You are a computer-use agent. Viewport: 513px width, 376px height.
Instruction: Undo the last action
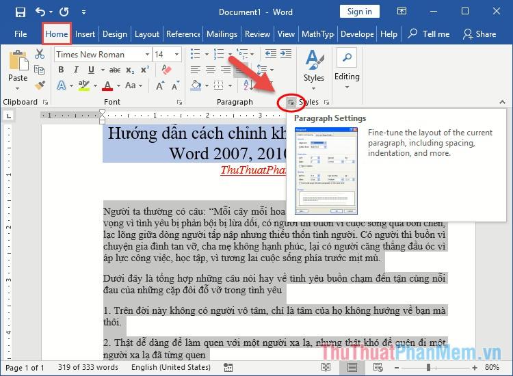pos(40,12)
